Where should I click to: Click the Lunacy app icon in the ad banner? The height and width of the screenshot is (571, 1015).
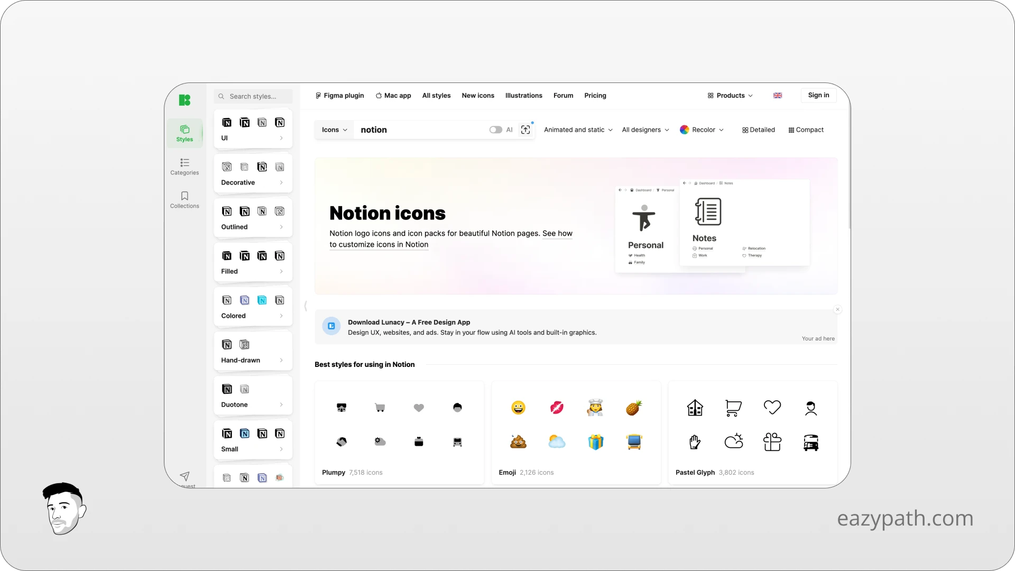coord(331,326)
